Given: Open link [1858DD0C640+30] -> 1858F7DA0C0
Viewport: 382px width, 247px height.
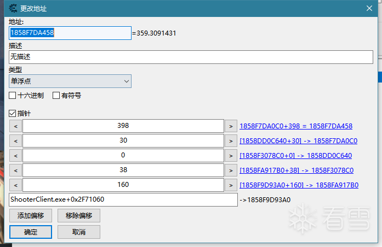Looking at the screenshot, I should coord(299,141).
